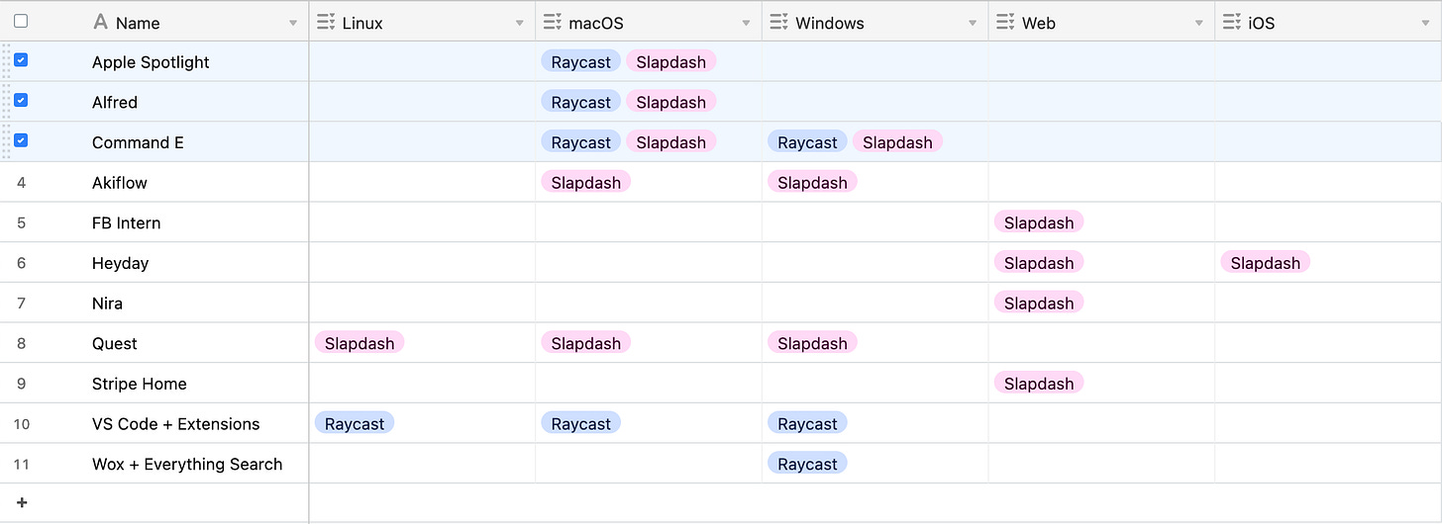Image resolution: width=1442 pixels, height=524 pixels.
Task: Click Slapdash tag in Akiflow Windows cell
Action: [813, 183]
